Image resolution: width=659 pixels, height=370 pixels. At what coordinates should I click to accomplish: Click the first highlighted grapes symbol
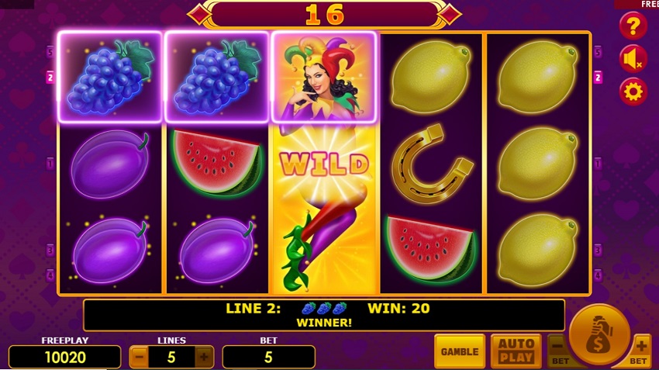(x=109, y=78)
